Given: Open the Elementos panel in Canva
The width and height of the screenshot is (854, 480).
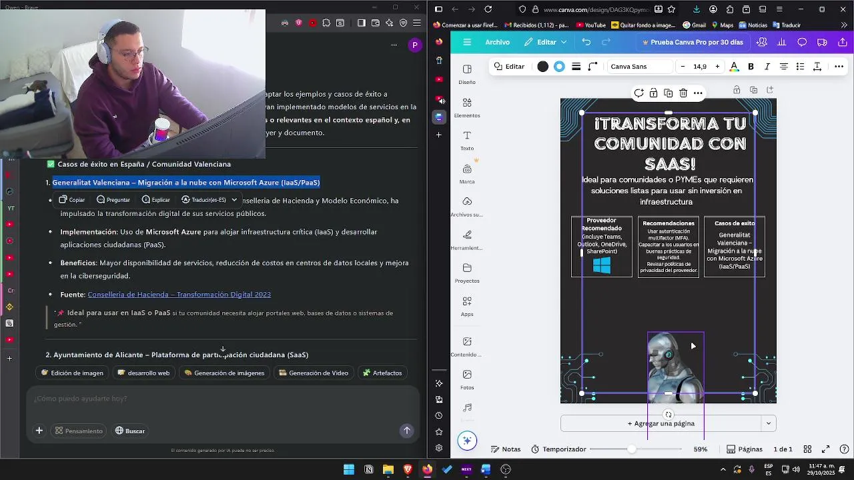Looking at the screenshot, I should pyautogui.click(x=467, y=107).
